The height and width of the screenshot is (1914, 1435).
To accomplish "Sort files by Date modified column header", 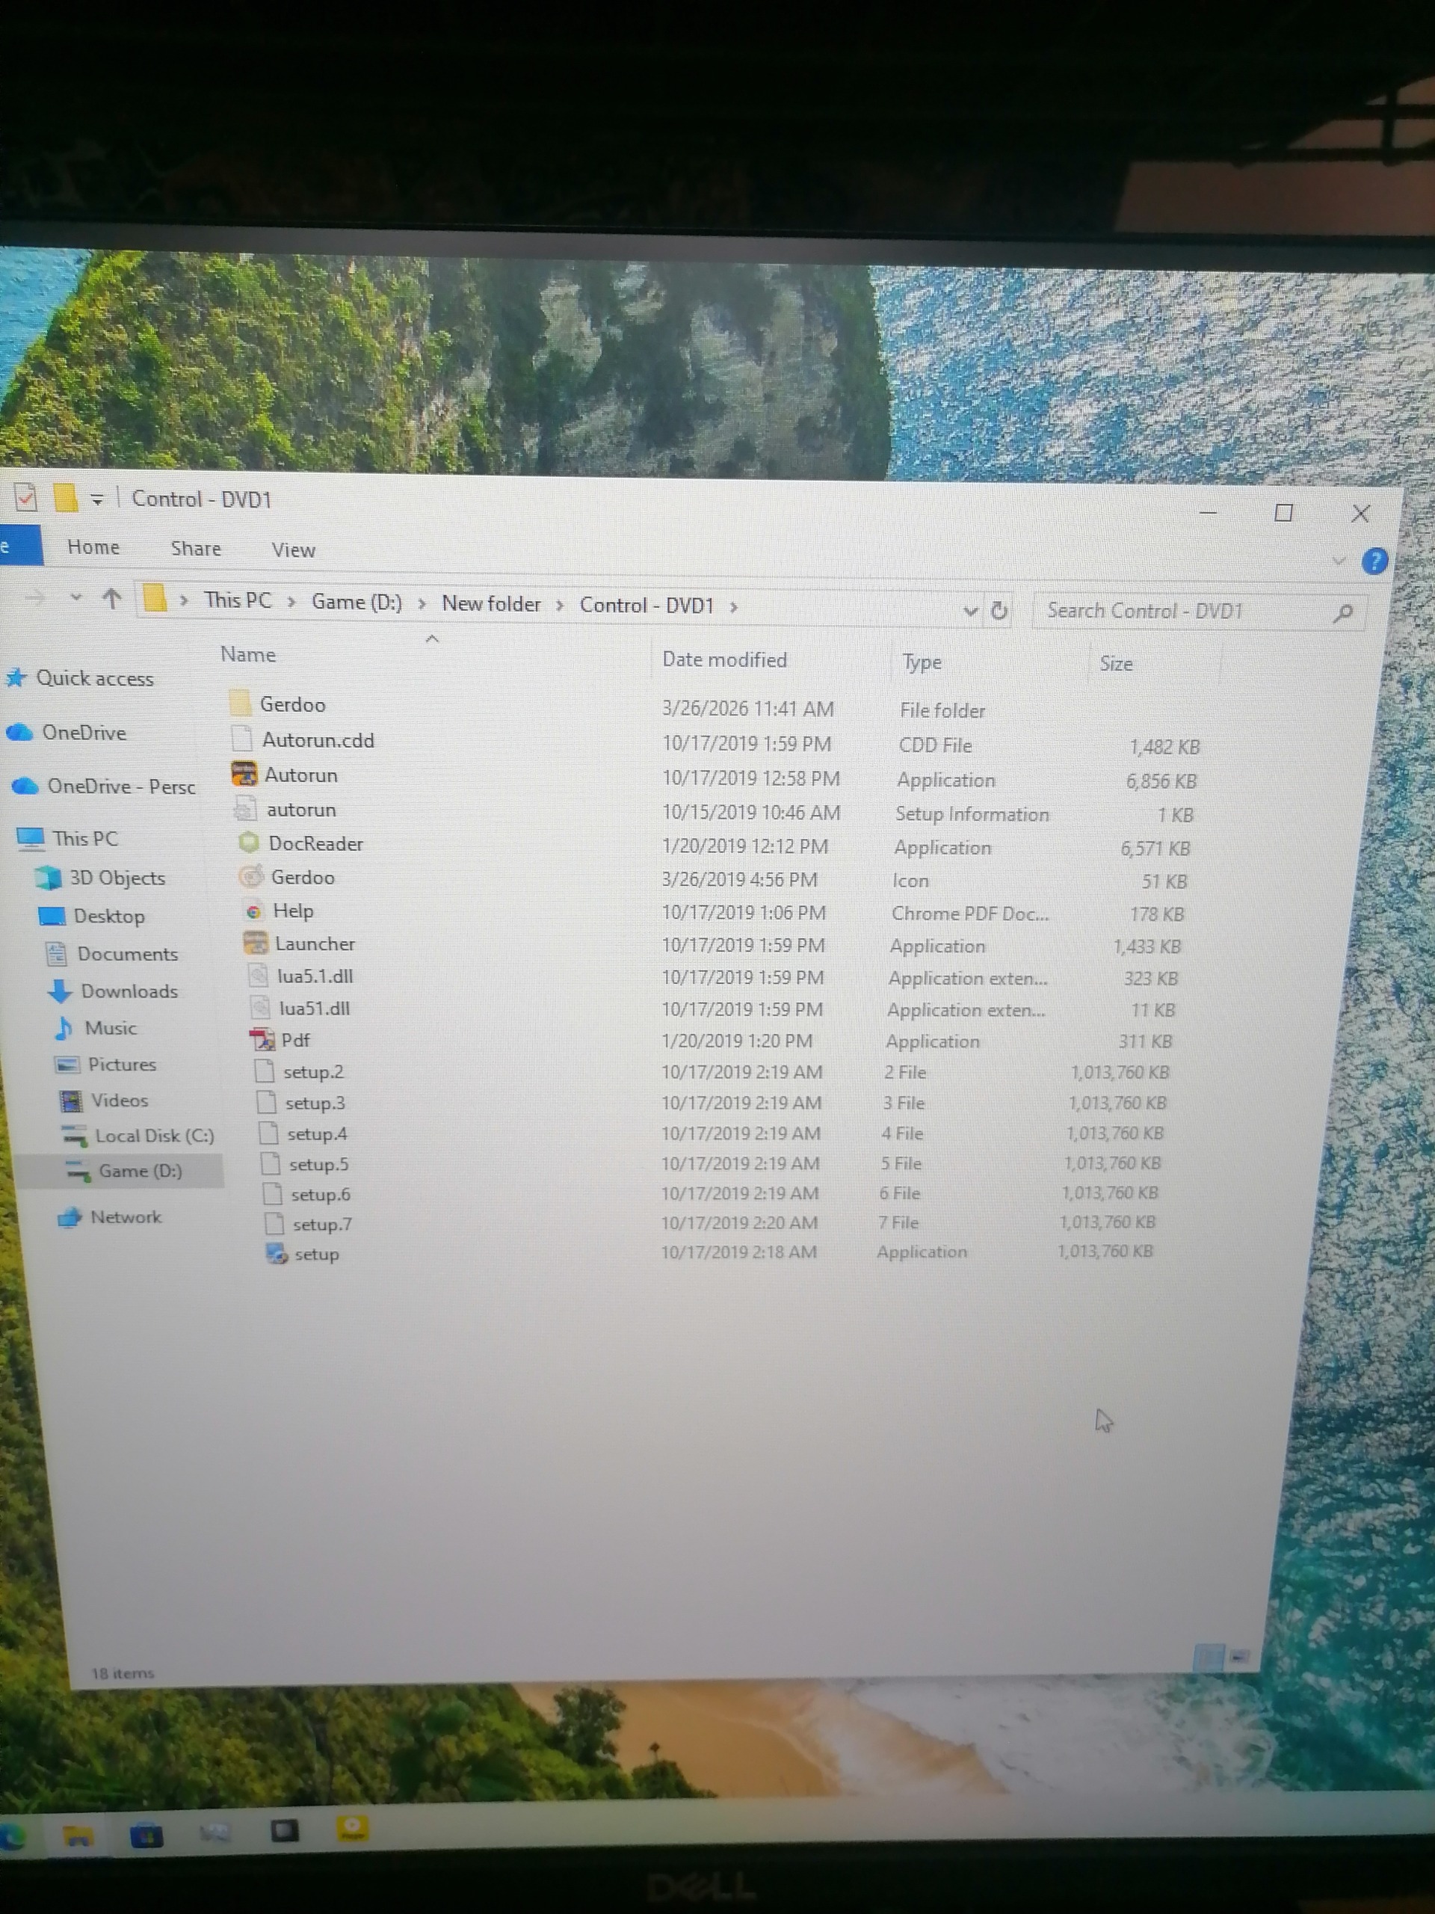I will (725, 659).
